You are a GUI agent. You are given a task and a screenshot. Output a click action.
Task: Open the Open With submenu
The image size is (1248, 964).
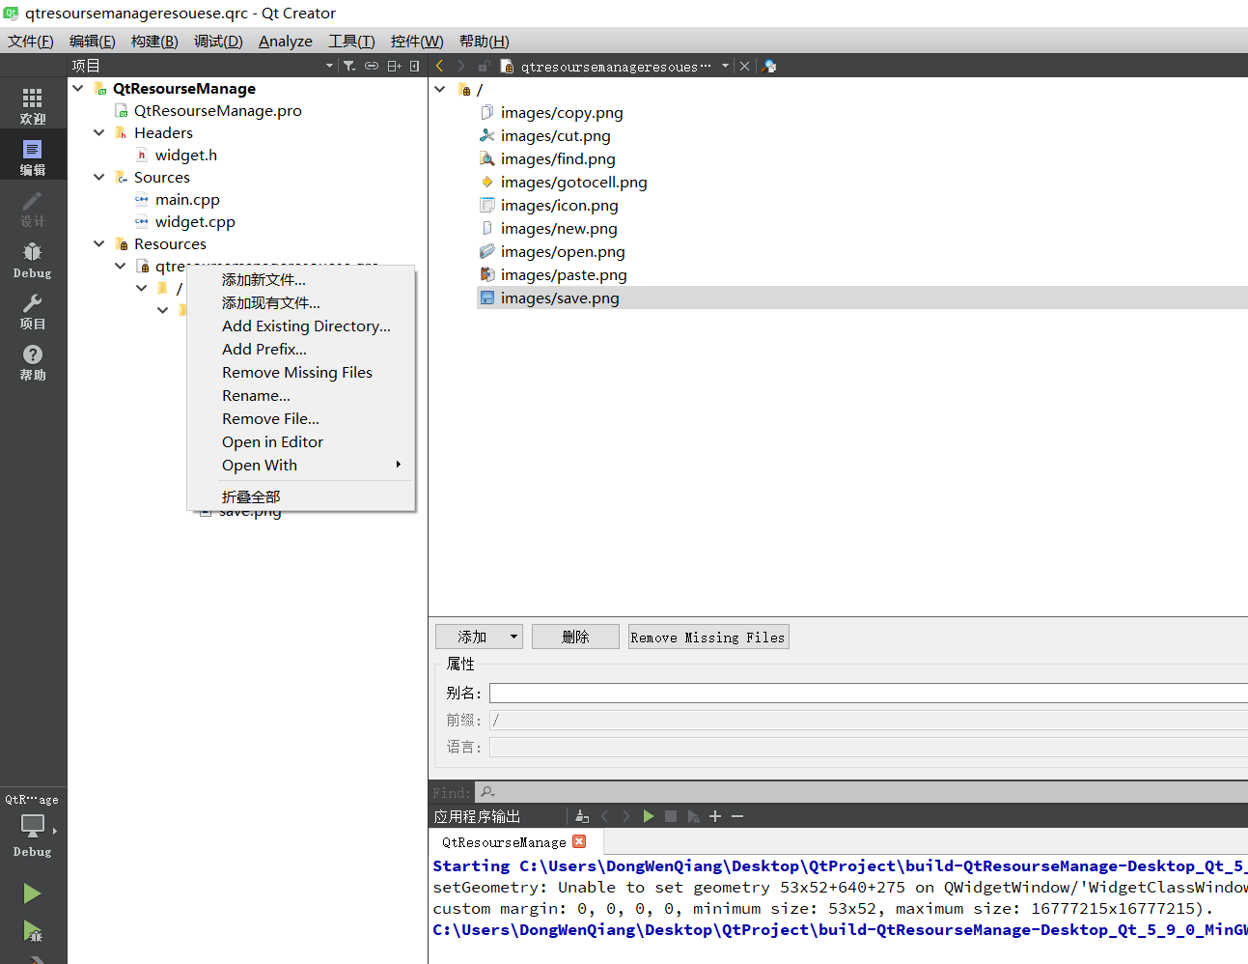click(300, 465)
